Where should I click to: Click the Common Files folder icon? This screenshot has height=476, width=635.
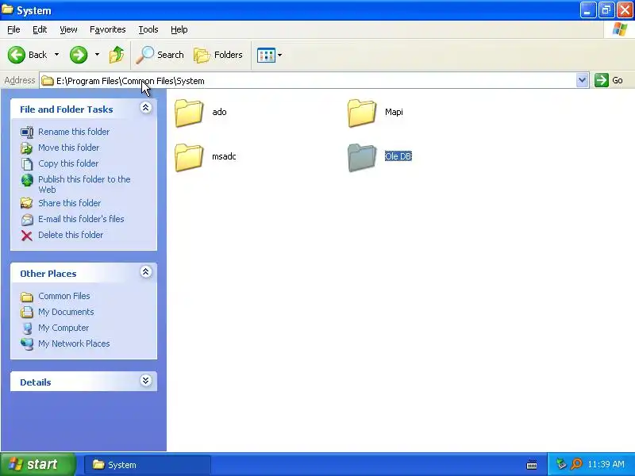(27, 297)
